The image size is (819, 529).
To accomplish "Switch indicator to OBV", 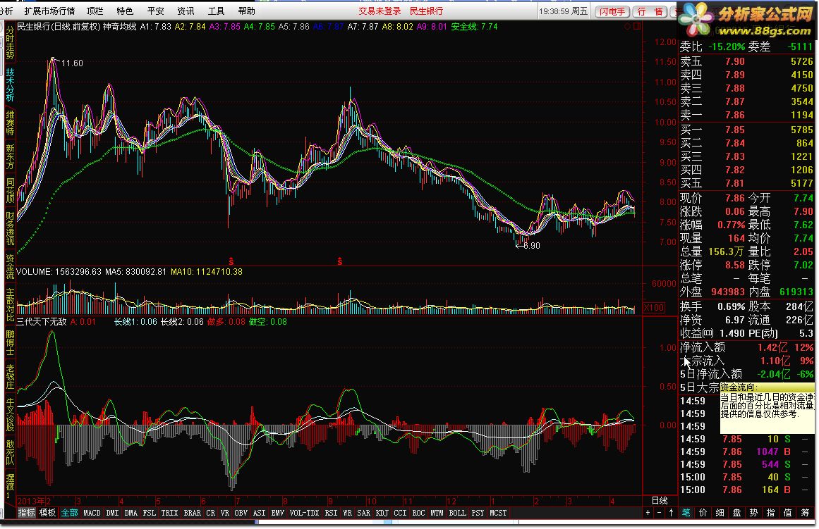I will tap(241, 513).
